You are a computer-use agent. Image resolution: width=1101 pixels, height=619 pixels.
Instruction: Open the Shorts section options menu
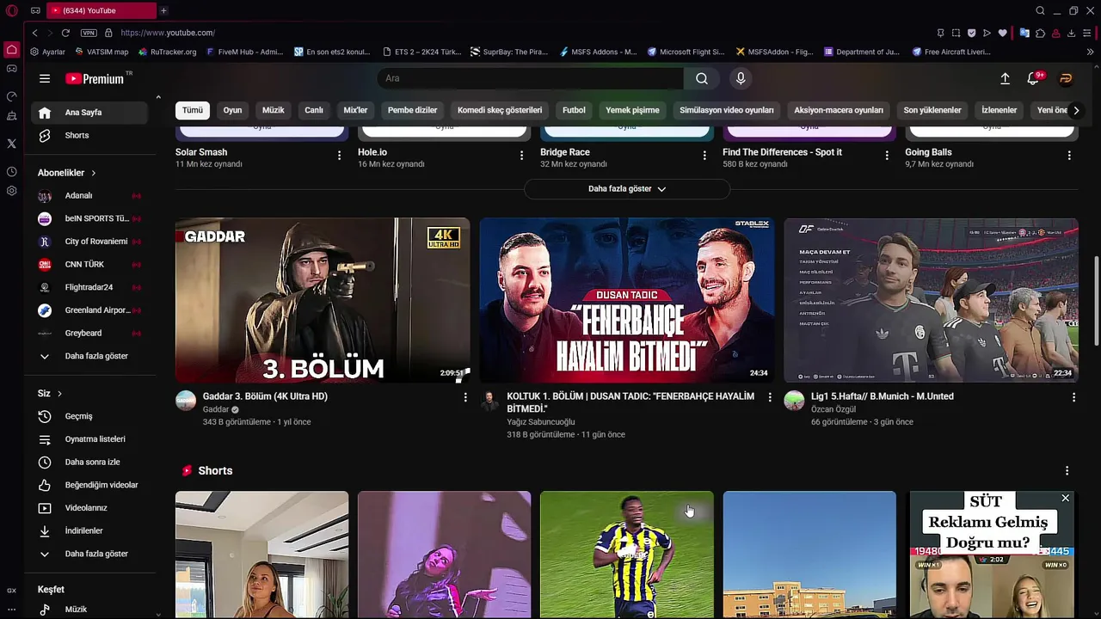coord(1067,471)
